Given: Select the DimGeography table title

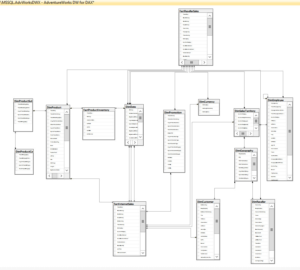Looking at the screenshot, I should coord(244,151).
